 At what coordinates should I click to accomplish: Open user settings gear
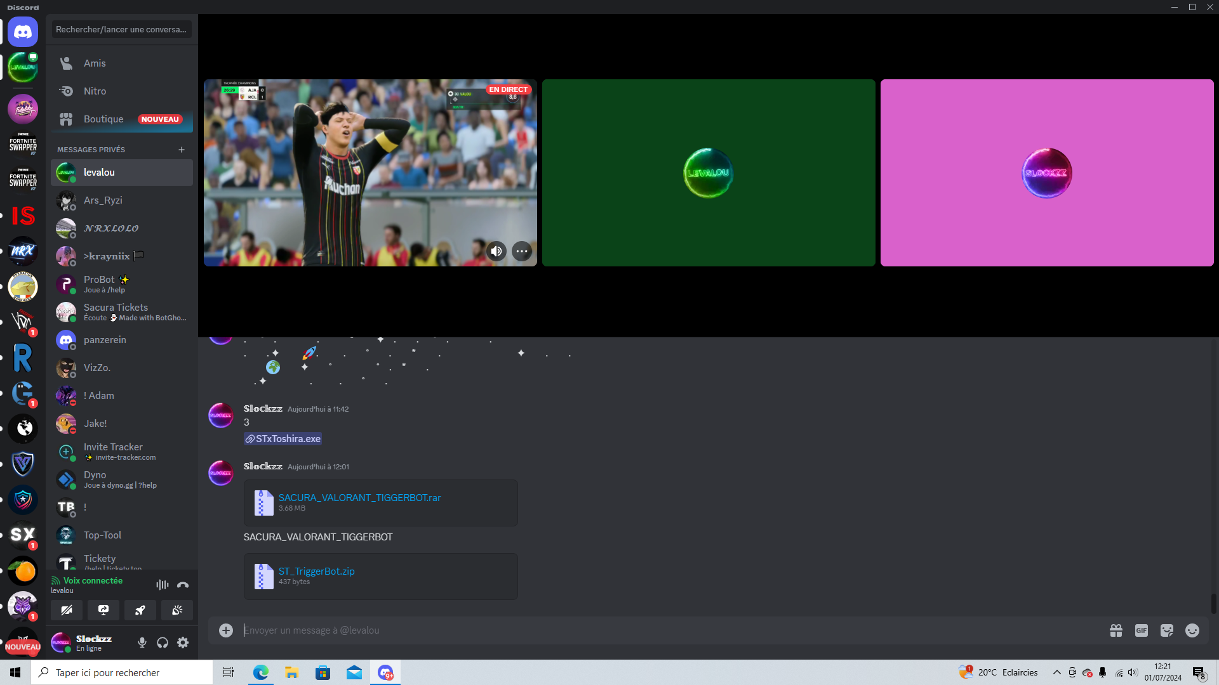click(183, 643)
